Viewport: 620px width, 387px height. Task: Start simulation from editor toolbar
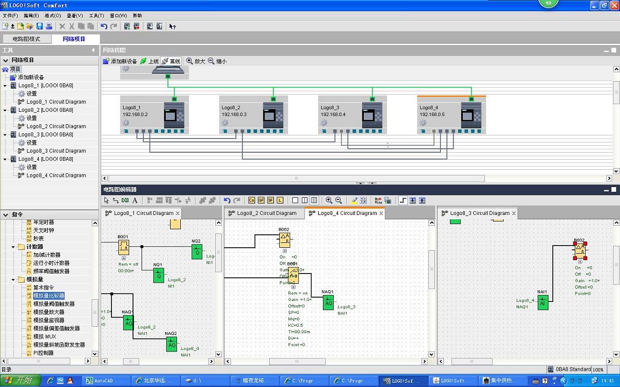[378, 200]
